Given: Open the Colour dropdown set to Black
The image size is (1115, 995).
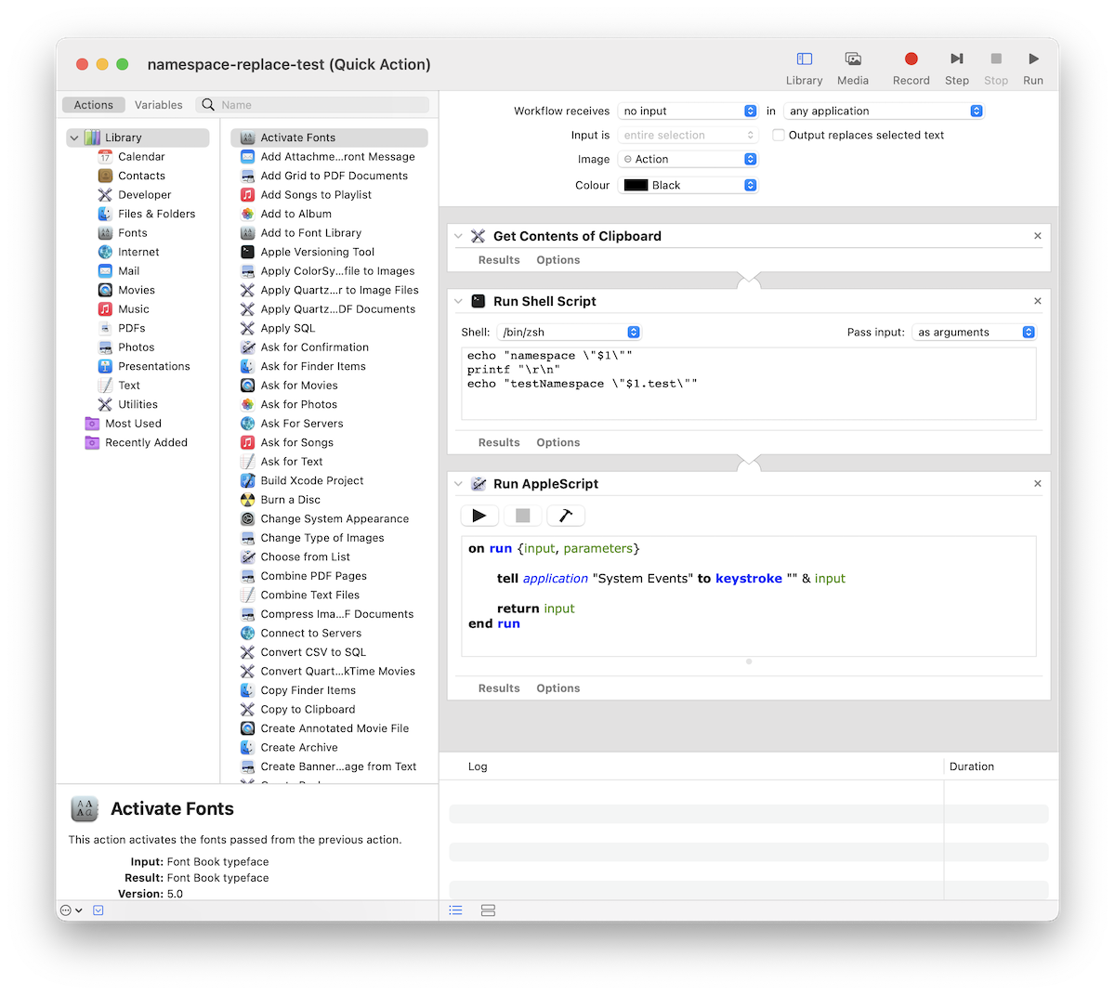Looking at the screenshot, I should click(688, 185).
